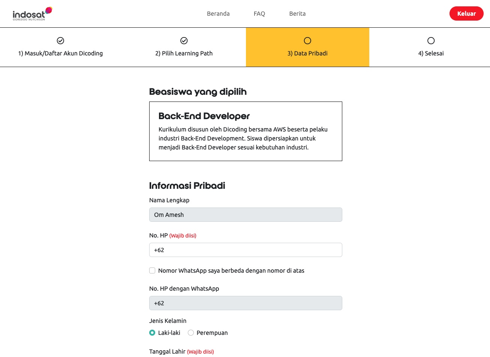Open the Berita navigation link
This screenshot has width=490, height=357.
pyautogui.click(x=297, y=13)
